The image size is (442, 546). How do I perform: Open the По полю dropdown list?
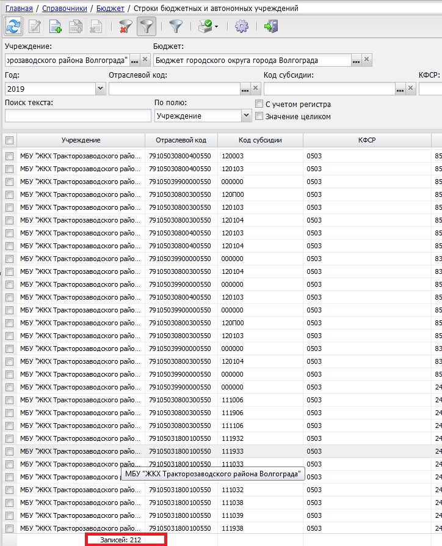[246, 116]
